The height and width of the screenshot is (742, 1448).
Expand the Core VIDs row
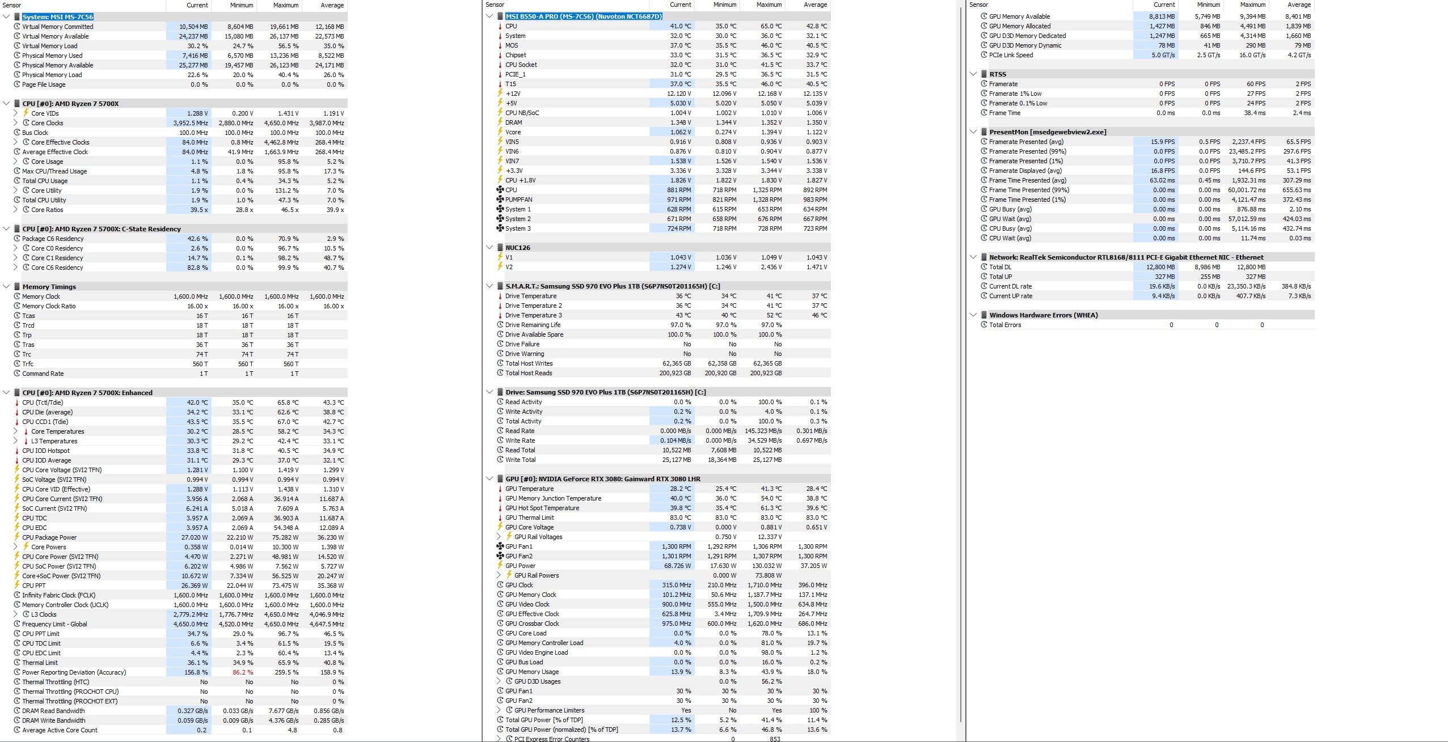pyautogui.click(x=16, y=113)
